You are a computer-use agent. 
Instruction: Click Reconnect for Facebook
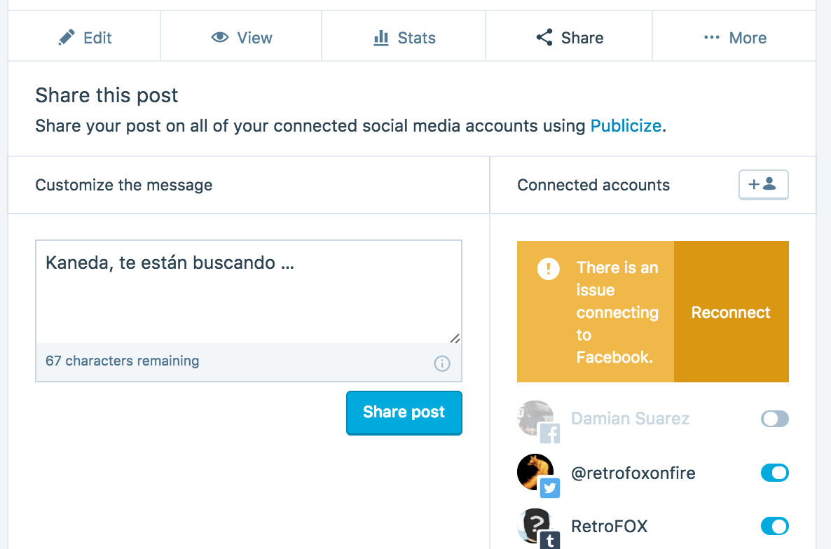click(x=731, y=312)
